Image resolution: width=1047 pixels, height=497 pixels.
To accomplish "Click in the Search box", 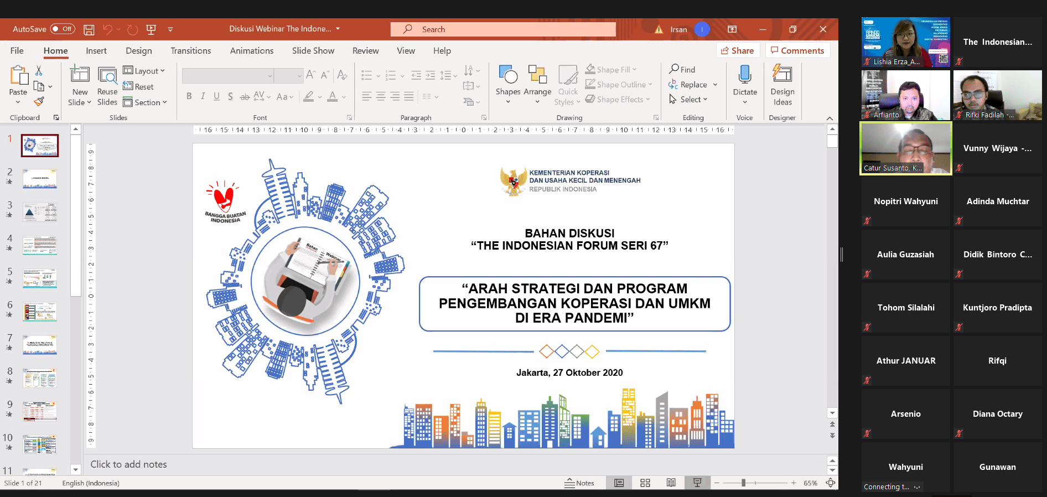I will 503,29.
